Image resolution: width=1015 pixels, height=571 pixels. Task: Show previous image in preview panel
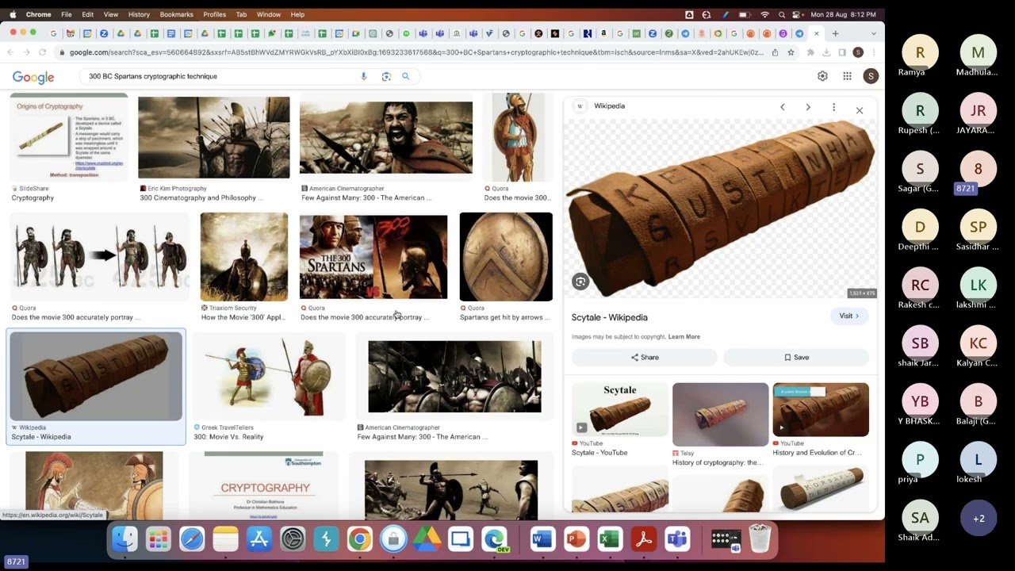[783, 107]
